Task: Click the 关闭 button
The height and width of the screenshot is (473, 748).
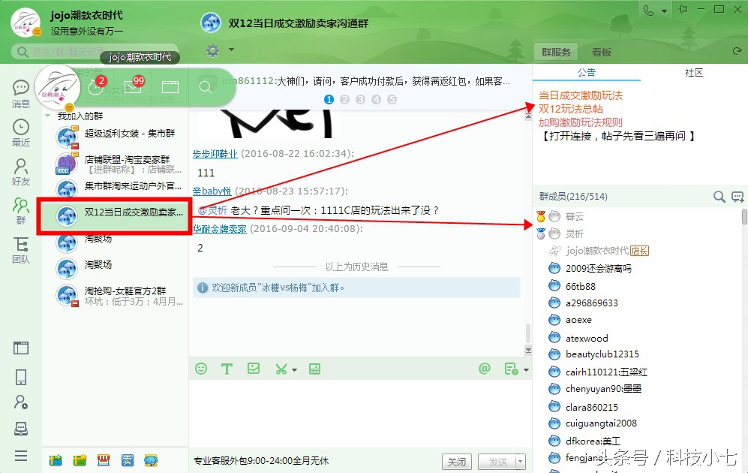Action: click(457, 462)
